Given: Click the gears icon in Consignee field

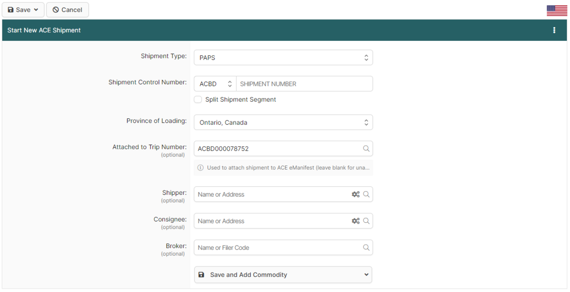Looking at the screenshot, I should click(355, 221).
